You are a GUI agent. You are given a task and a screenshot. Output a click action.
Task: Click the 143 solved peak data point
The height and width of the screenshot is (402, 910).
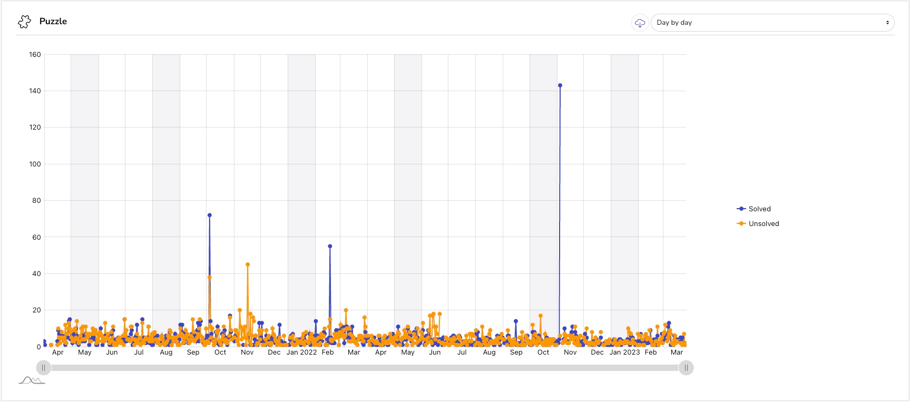[x=560, y=85]
